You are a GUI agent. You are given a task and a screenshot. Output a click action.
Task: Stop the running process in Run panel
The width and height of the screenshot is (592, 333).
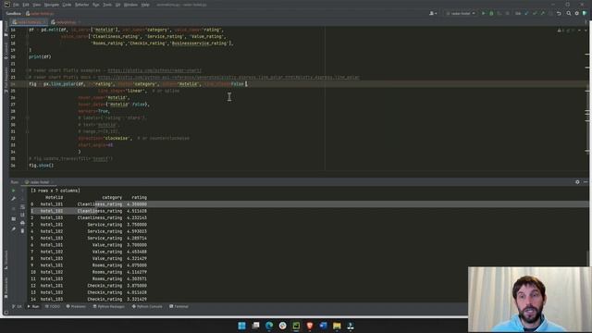point(14,208)
